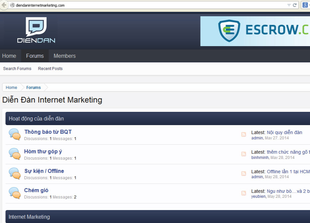The width and height of the screenshot is (310, 223).
Task: Click RSS feed icon for Sự kiện / Offline
Action: 243,174
